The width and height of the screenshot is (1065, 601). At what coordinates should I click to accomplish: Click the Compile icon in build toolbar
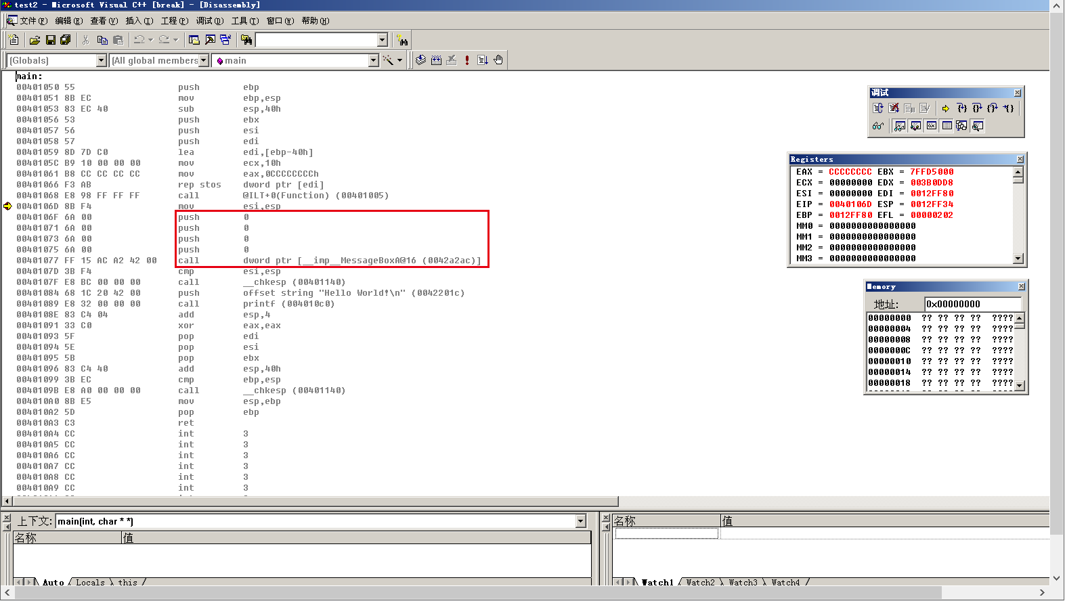pos(420,60)
